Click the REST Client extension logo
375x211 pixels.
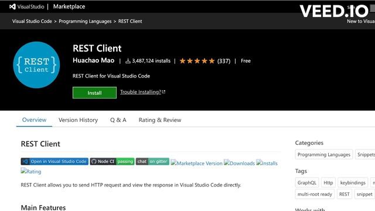tap(36, 65)
